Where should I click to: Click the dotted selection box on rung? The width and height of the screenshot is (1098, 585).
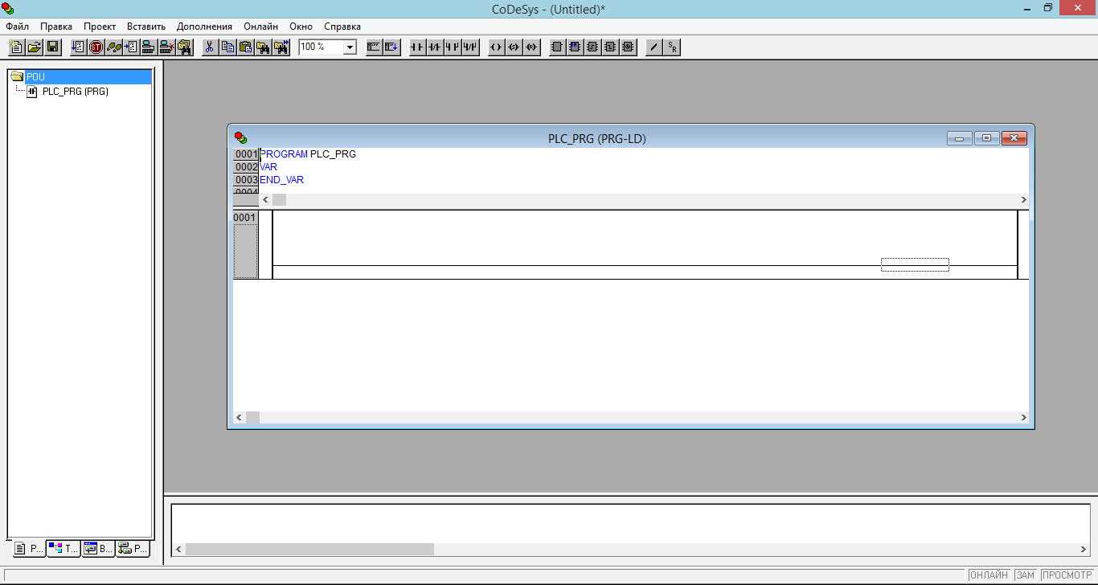(x=915, y=264)
